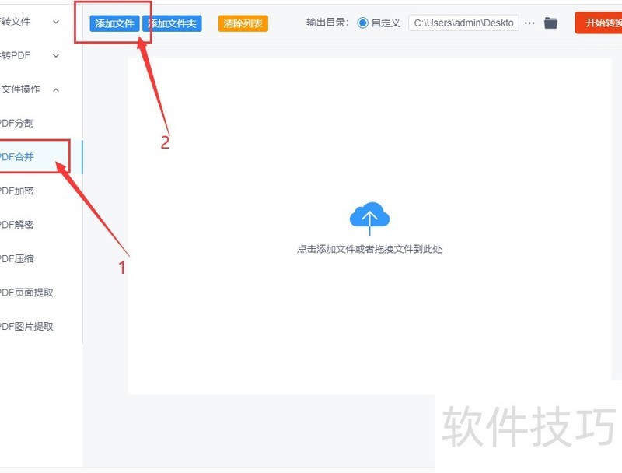Click the 添加文件夹 button
Viewport: 622px width, 473px height.
(x=173, y=23)
